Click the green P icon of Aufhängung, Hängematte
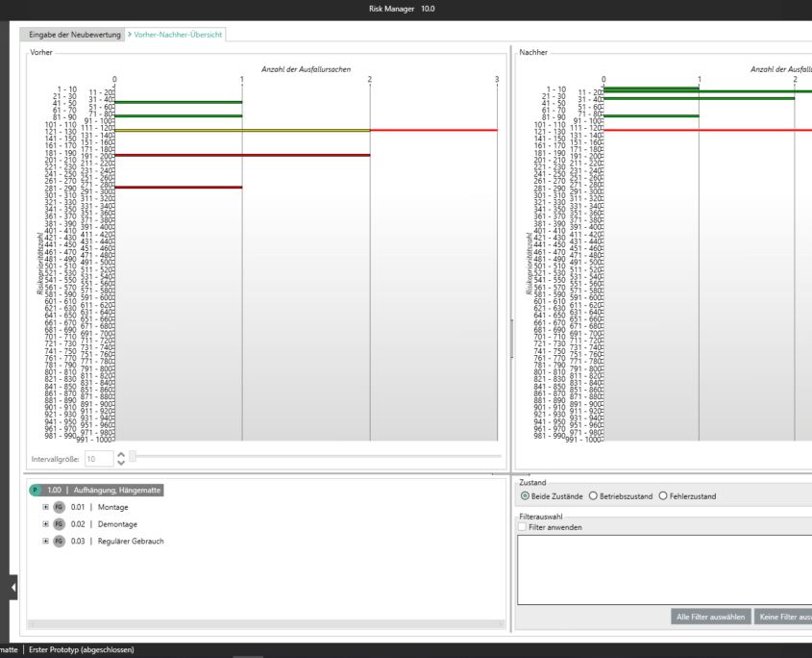 (36, 491)
